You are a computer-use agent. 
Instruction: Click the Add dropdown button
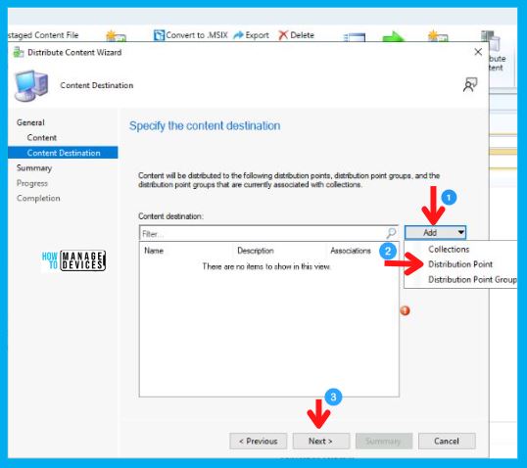(435, 232)
